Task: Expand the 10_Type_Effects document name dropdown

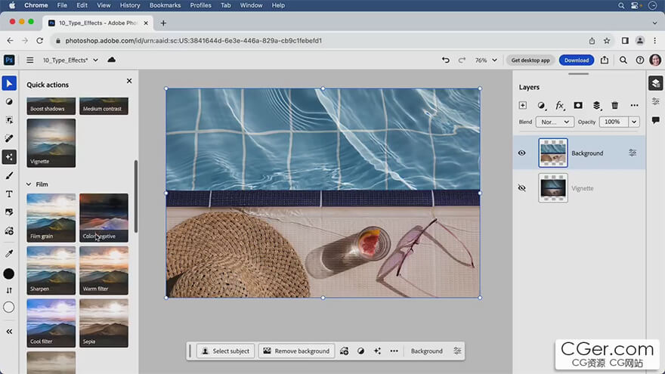Action: (x=96, y=60)
